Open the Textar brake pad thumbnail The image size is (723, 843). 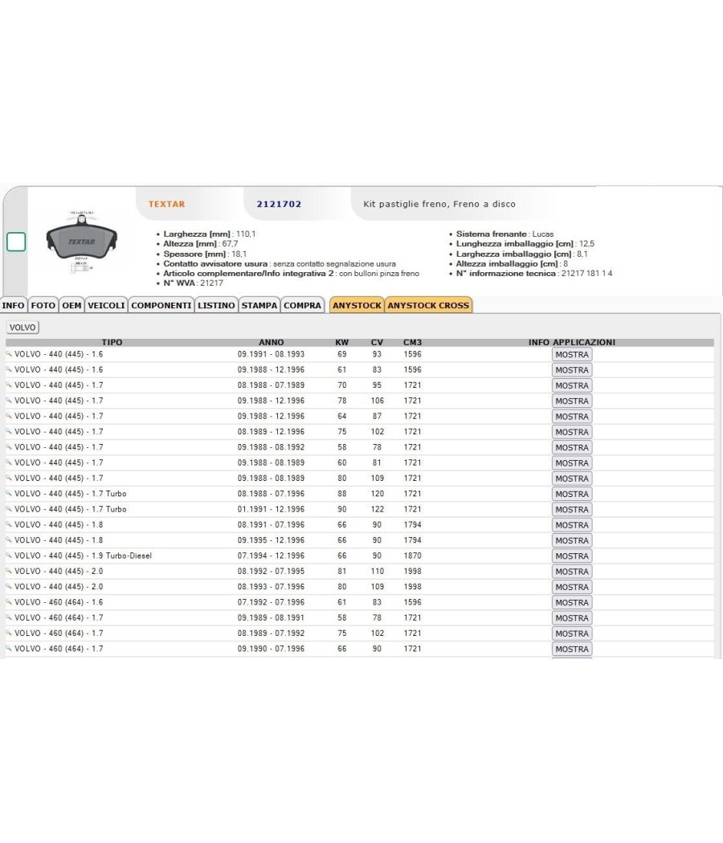point(82,242)
